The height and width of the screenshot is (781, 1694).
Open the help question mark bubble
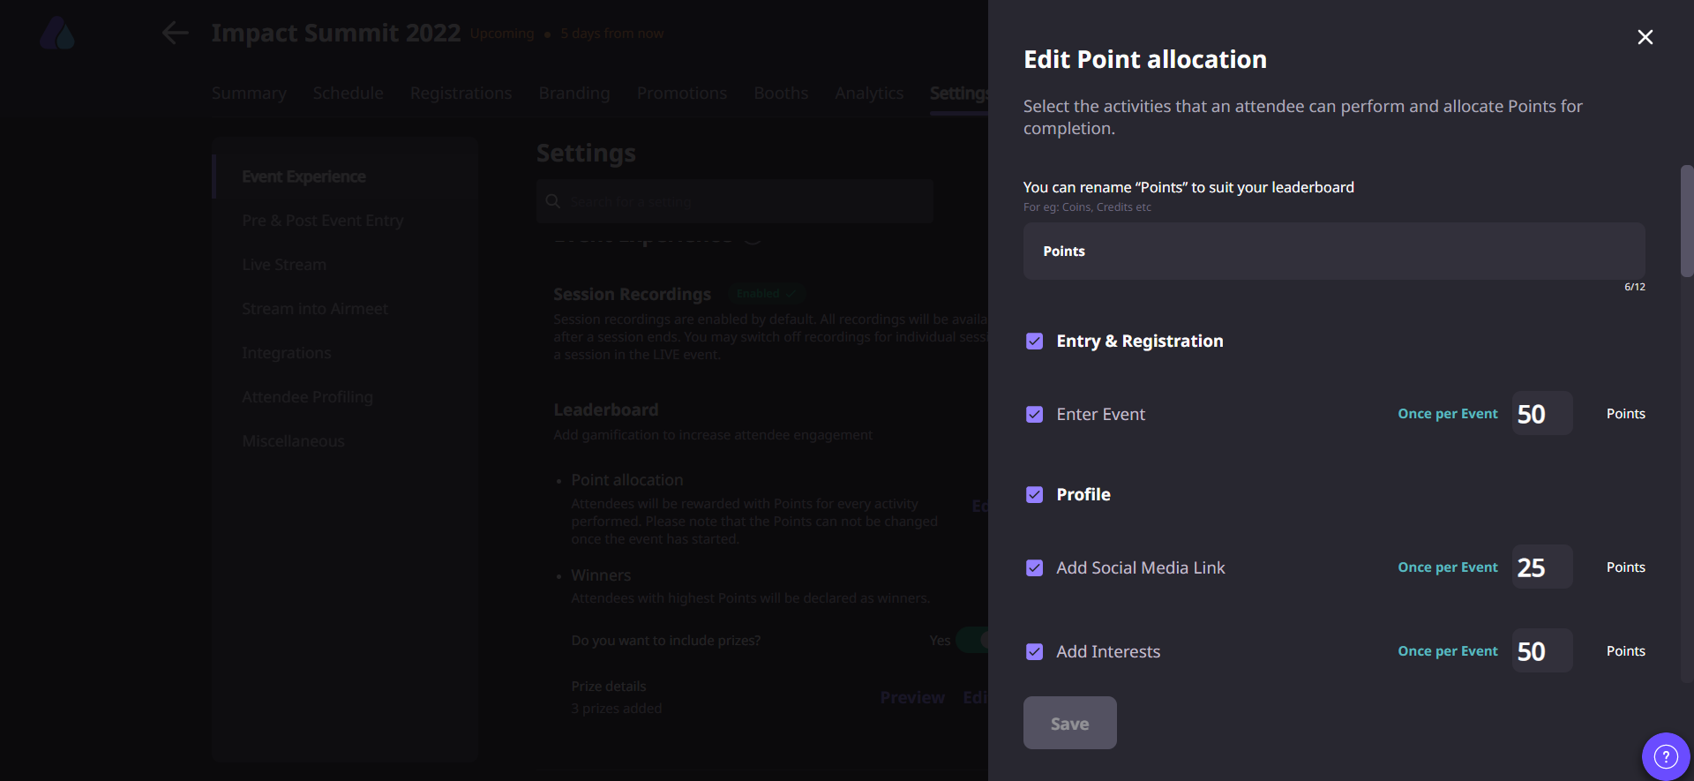pos(1666,756)
